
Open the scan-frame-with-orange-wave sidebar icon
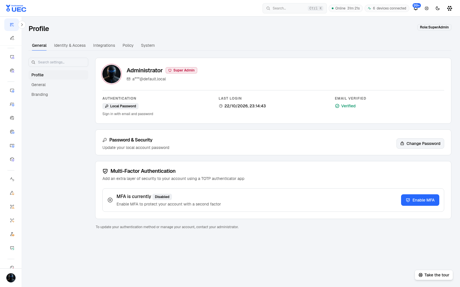coord(12,220)
